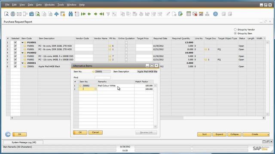
Task: Click the blue back arrow beside main OK
Action: tap(8, 134)
